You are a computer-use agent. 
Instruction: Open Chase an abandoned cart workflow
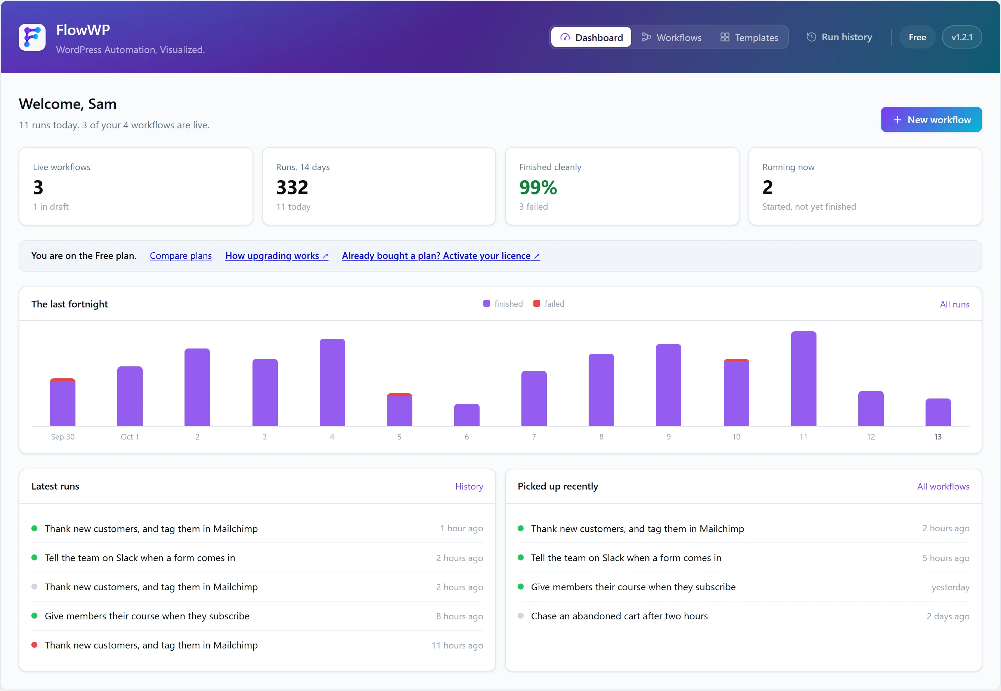click(x=743, y=616)
